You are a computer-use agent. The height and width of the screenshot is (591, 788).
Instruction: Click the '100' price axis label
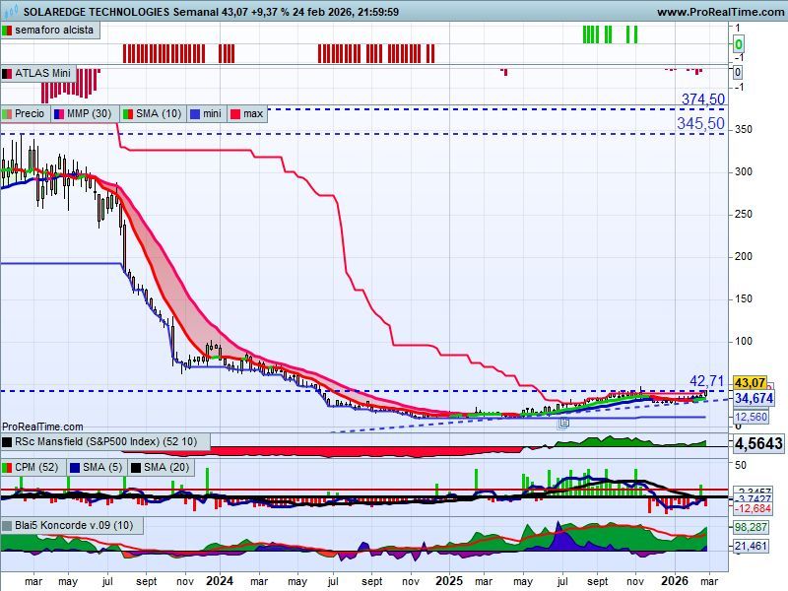pyautogui.click(x=744, y=341)
